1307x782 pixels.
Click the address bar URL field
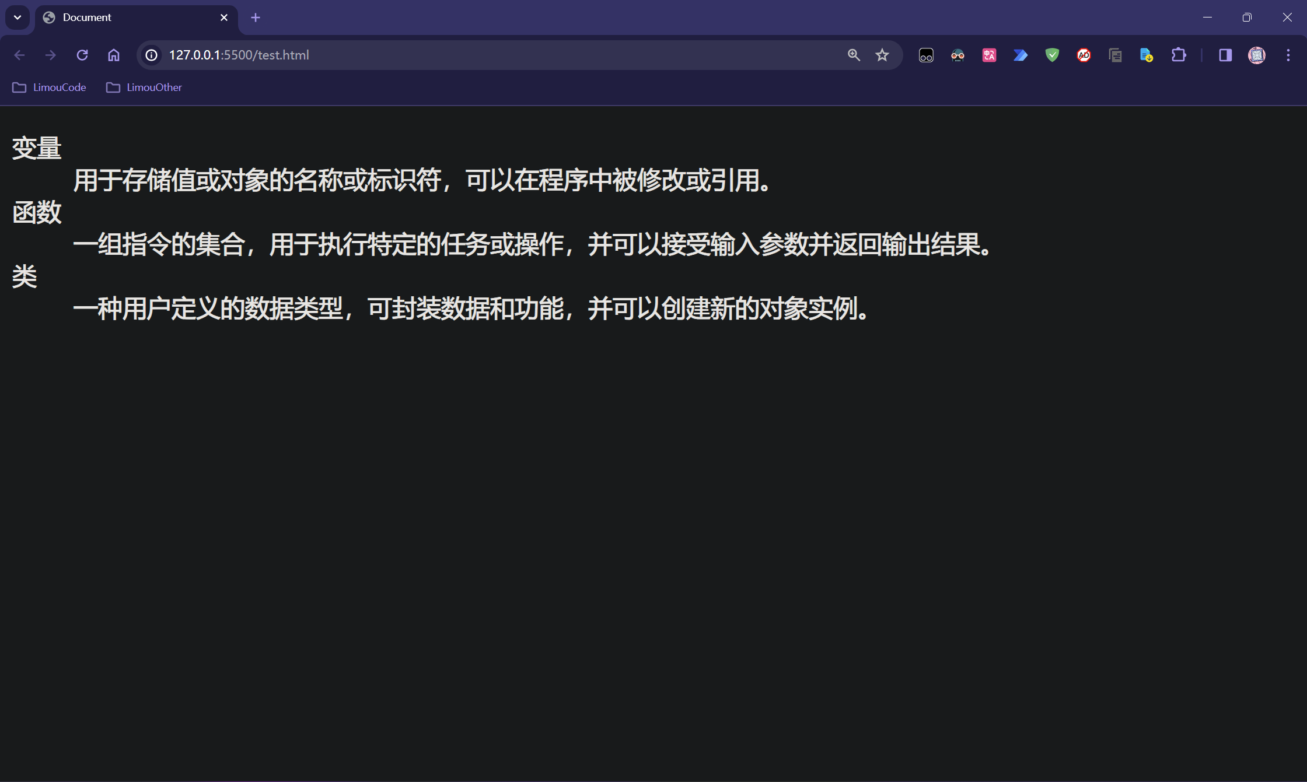[467, 55]
